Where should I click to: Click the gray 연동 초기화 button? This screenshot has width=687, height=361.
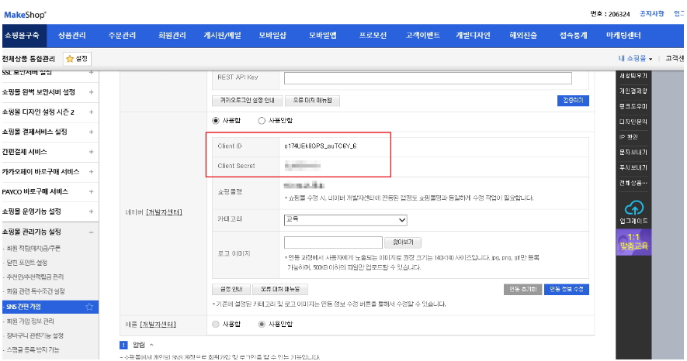522,289
